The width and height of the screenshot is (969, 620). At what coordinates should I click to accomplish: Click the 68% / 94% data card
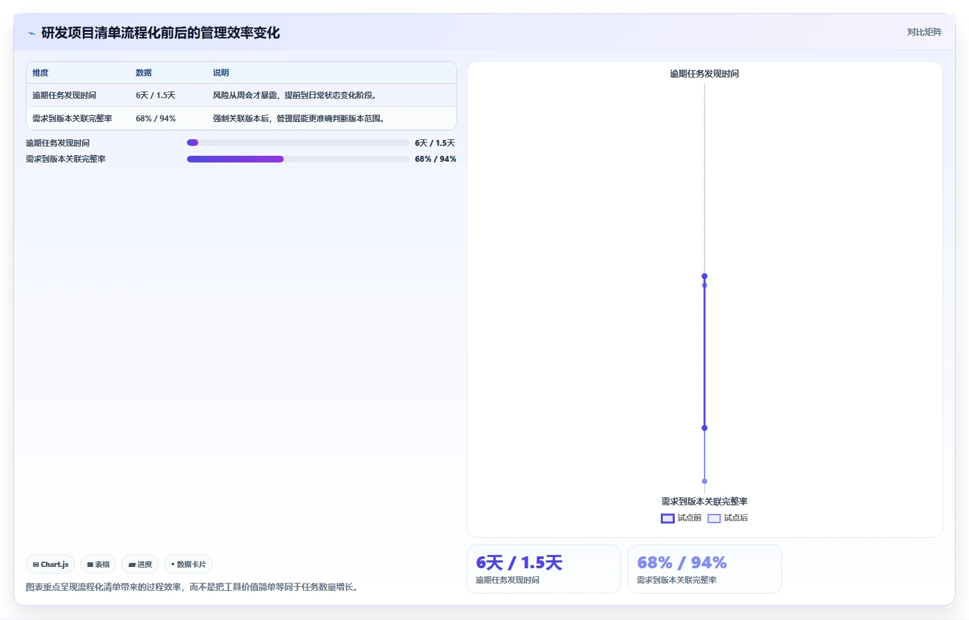[705, 569]
